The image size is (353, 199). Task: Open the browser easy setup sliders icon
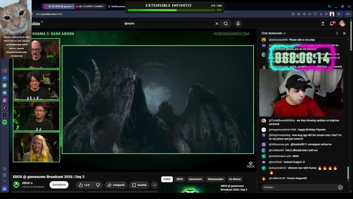326,14
